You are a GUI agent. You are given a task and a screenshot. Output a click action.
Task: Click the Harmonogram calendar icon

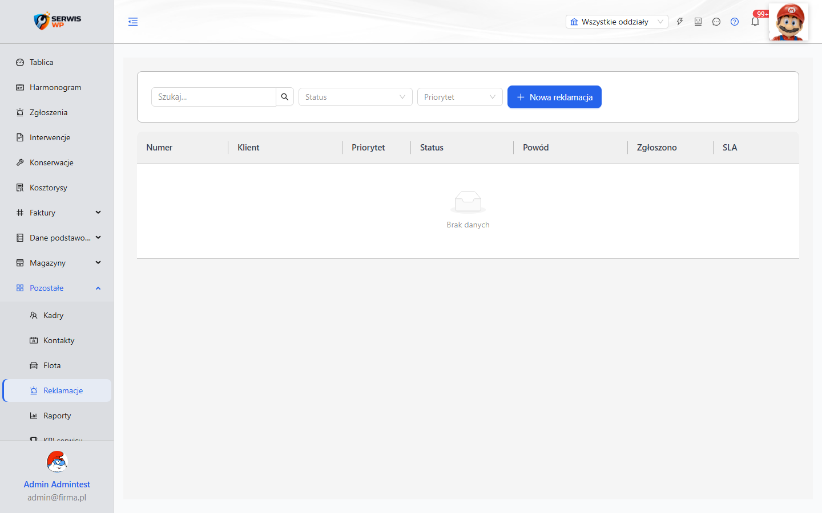pyautogui.click(x=20, y=87)
